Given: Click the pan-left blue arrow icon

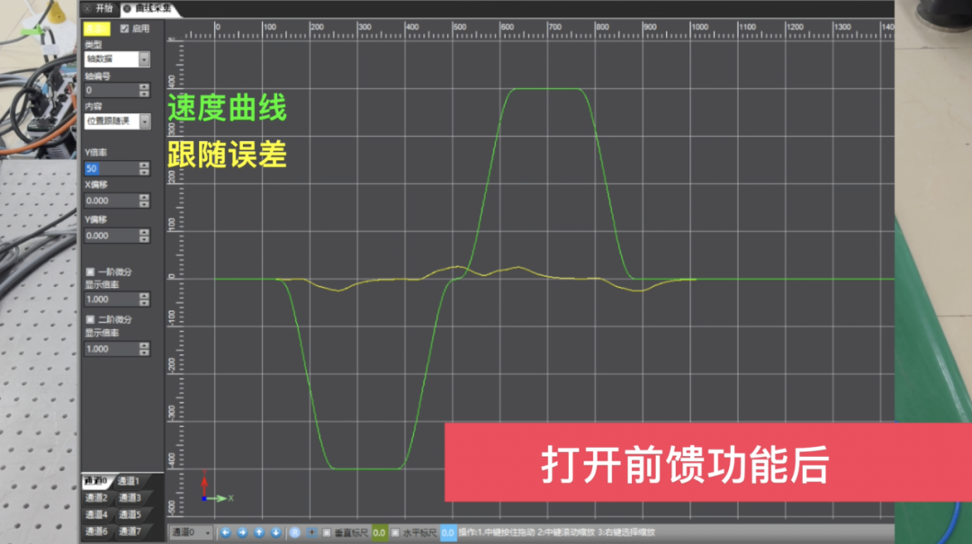Looking at the screenshot, I should click(226, 531).
